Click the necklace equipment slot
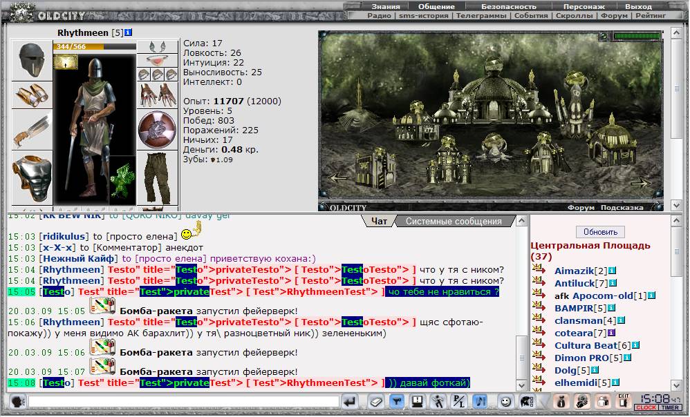The height and width of the screenshot is (417, 690). [x=158, y=60]
